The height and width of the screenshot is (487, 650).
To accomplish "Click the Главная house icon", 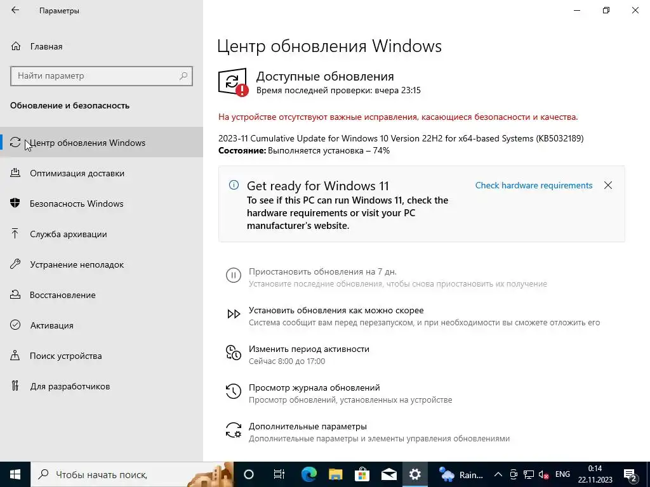I will point(16,46).
